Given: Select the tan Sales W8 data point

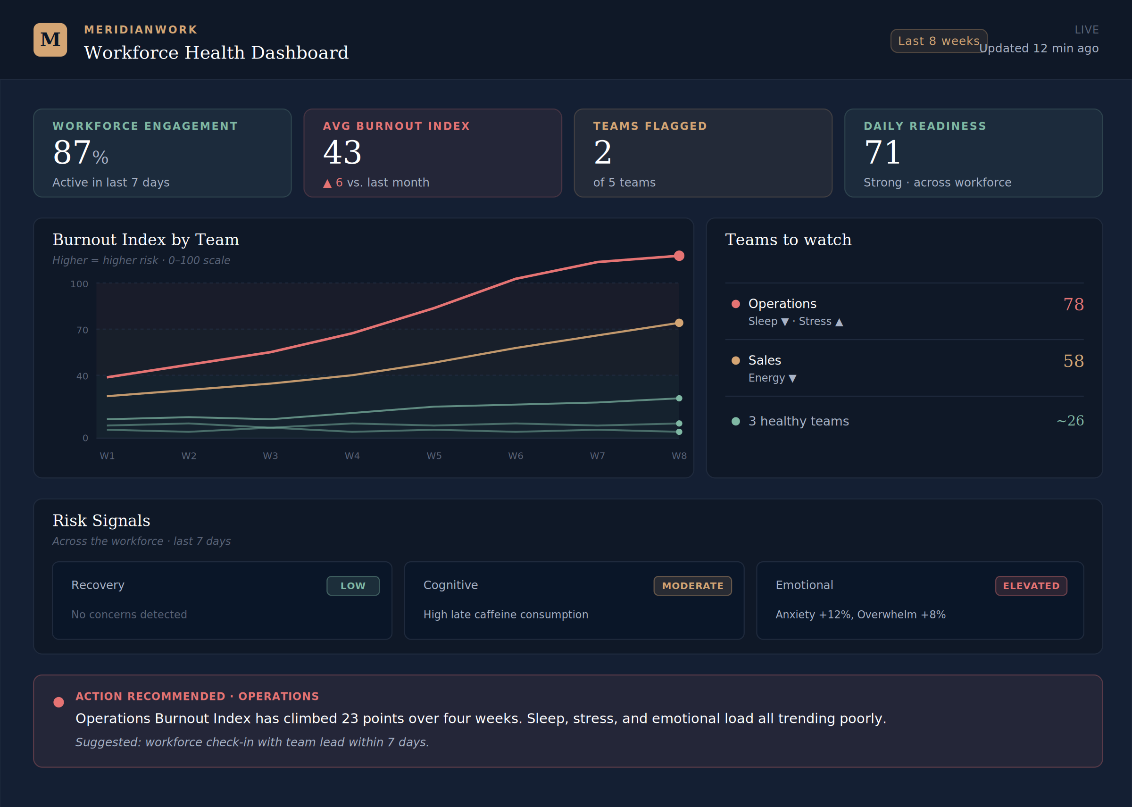Looking at the screenshot, I should 679,323.
